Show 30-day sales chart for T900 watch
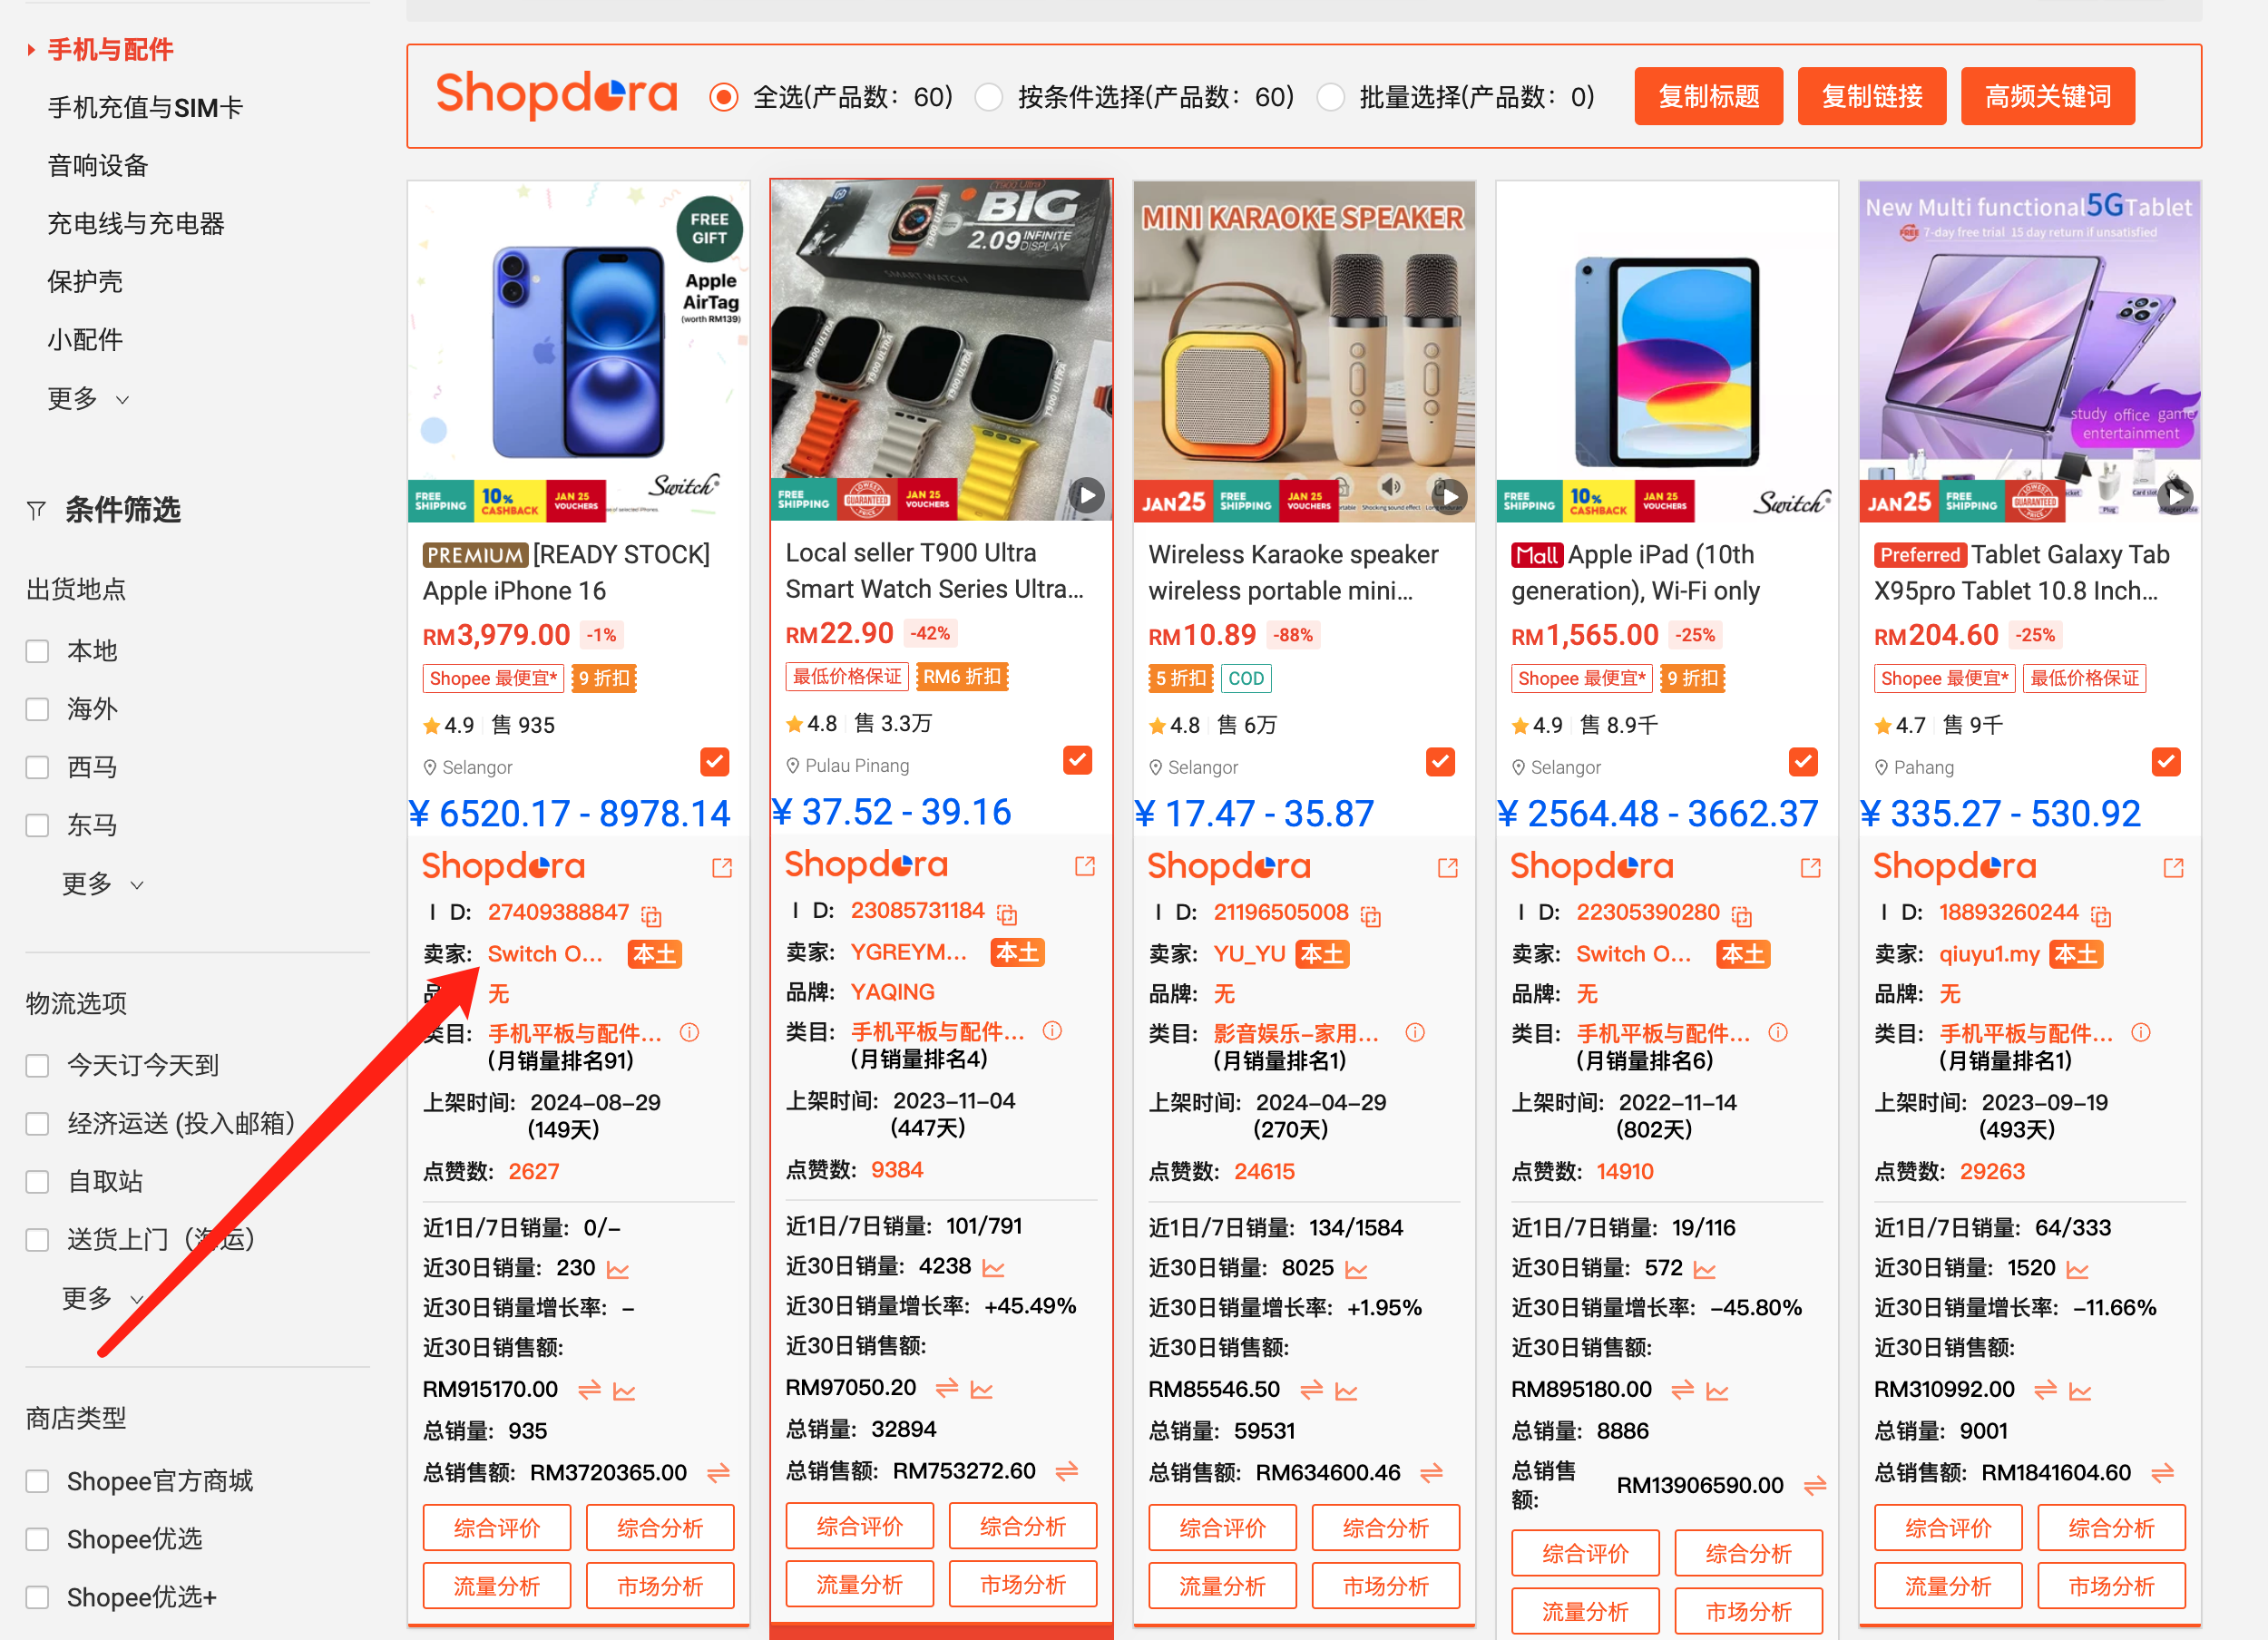Image resolution: width=2268 pixels, height=1640 pixels. [993, 1268]
